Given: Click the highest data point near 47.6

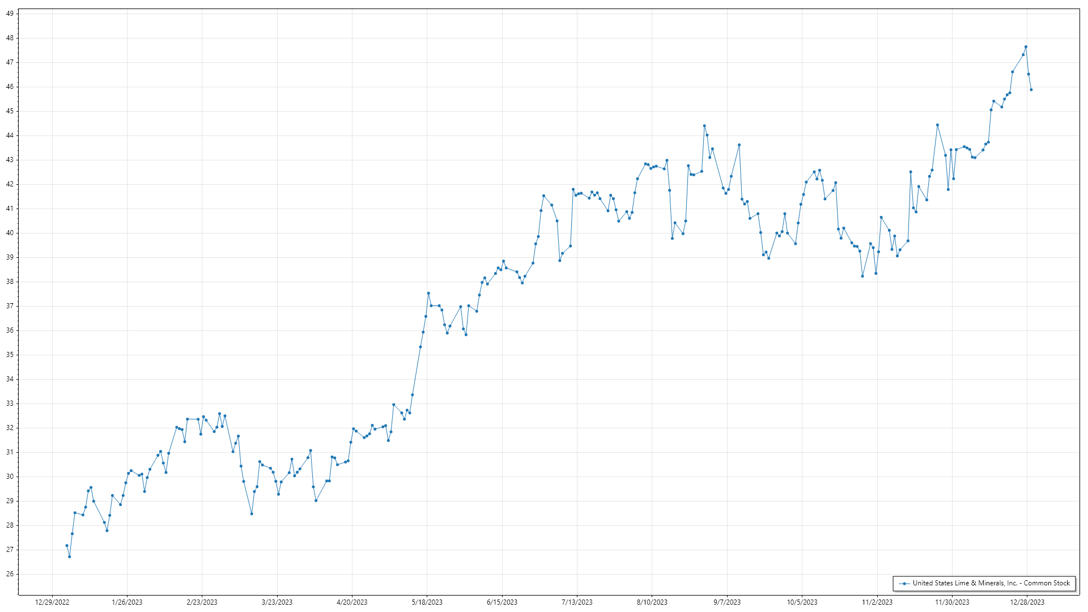Looking at the screenshot, I should 1026,47.
